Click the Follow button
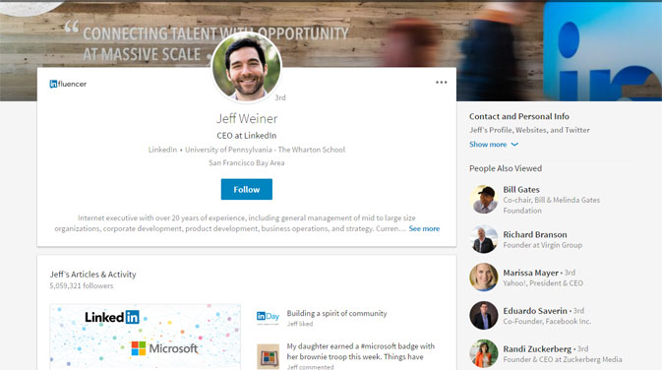 pyautogui.click(x=247, y=189)
